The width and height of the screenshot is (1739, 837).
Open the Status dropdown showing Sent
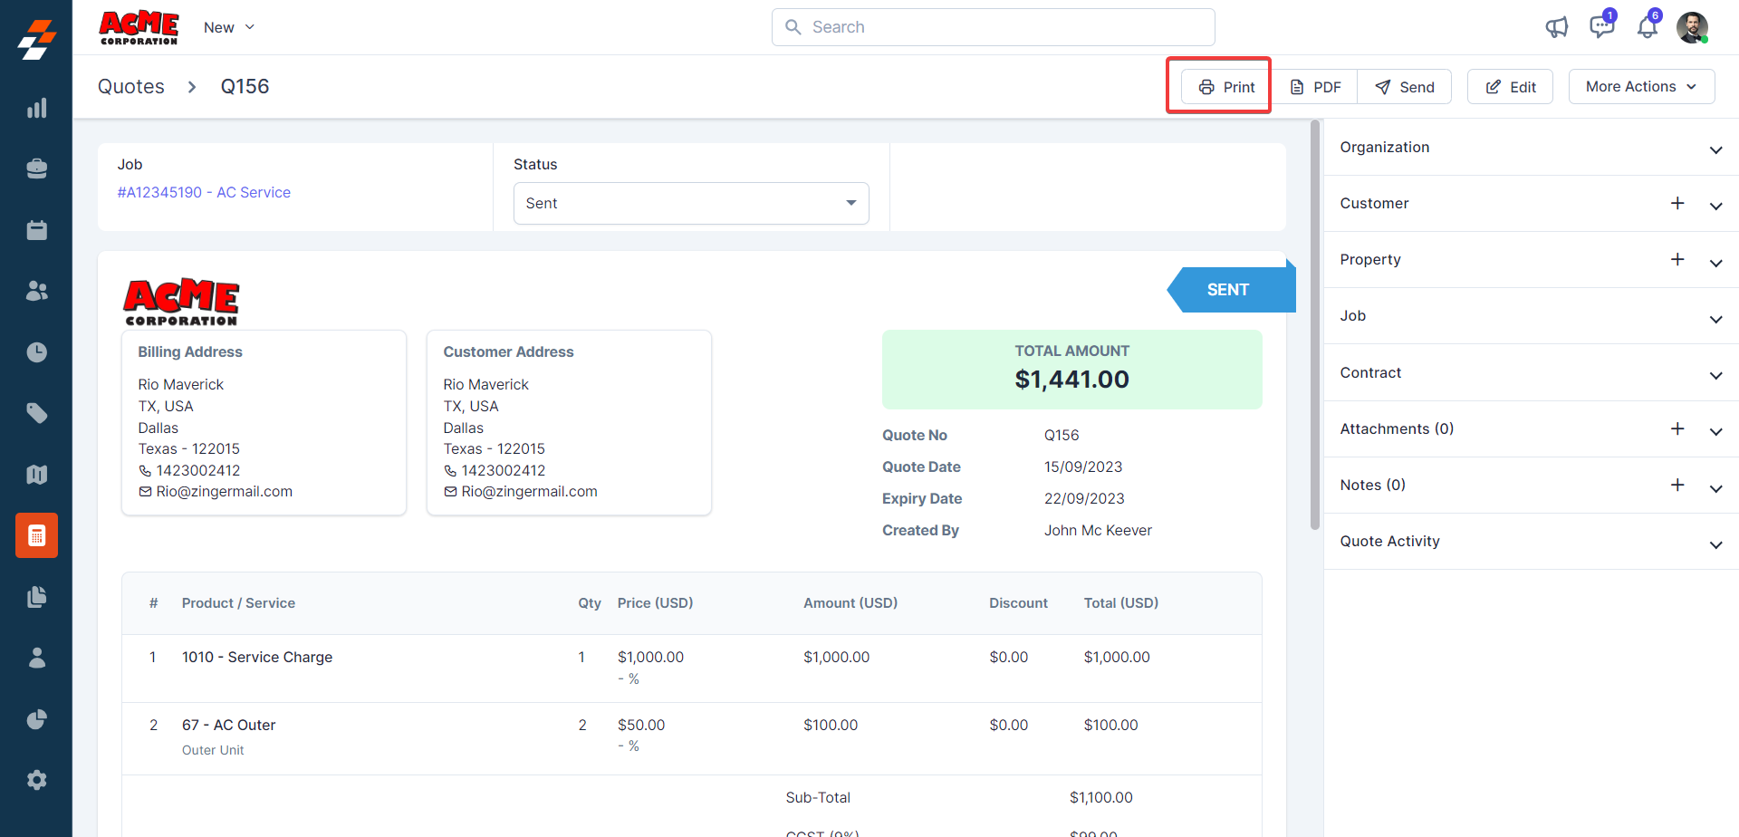coord(690,203)
